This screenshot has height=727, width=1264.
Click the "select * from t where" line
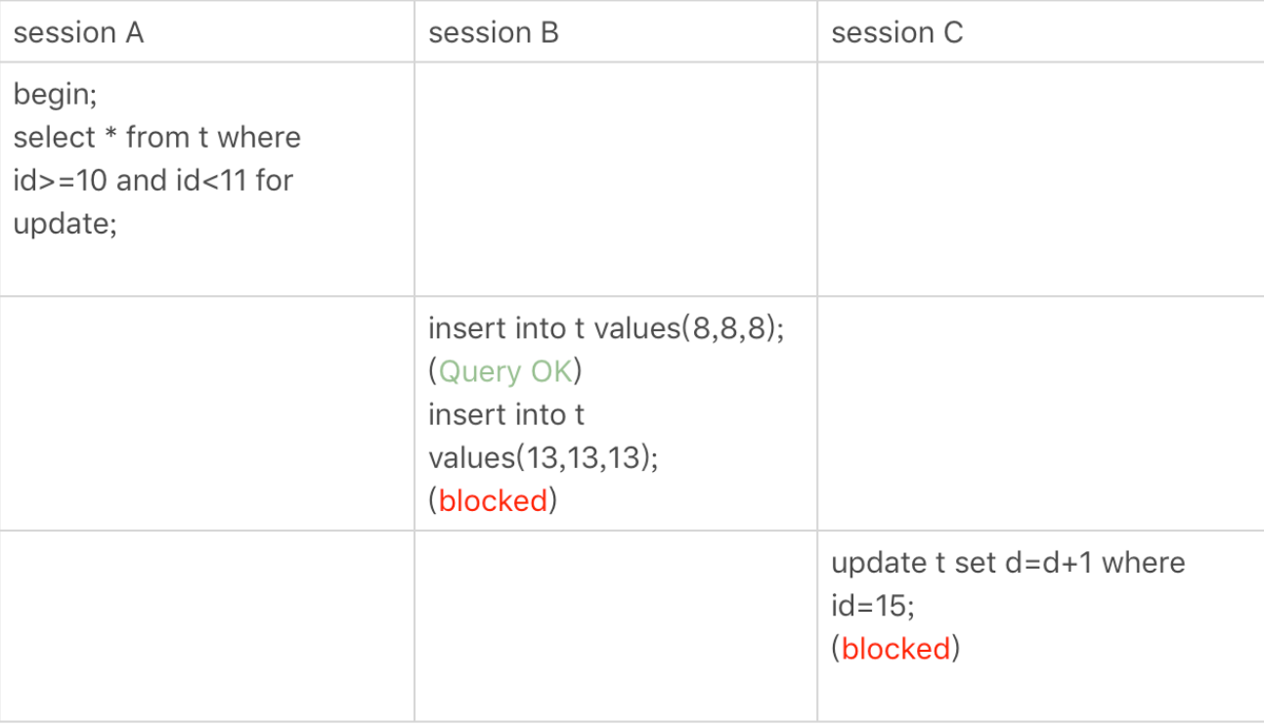pyautogui.click(x=157, y=138)
